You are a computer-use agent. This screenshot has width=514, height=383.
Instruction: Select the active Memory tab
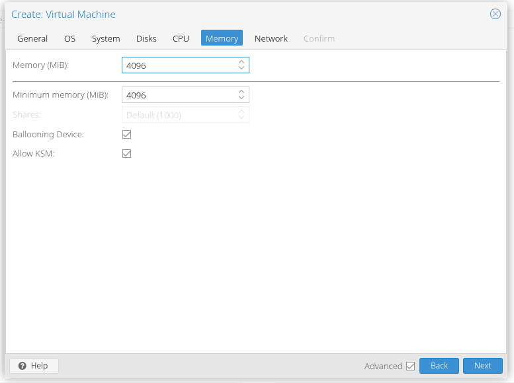222,38
